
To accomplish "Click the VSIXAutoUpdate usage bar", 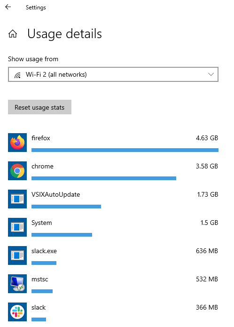I will (x=66, y=207).
